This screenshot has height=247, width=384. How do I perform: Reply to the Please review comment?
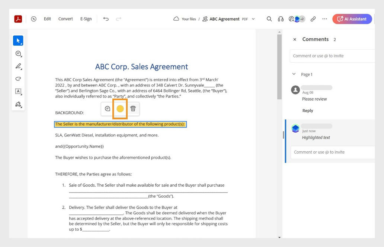pyautogui.click(x=308, y=110)
